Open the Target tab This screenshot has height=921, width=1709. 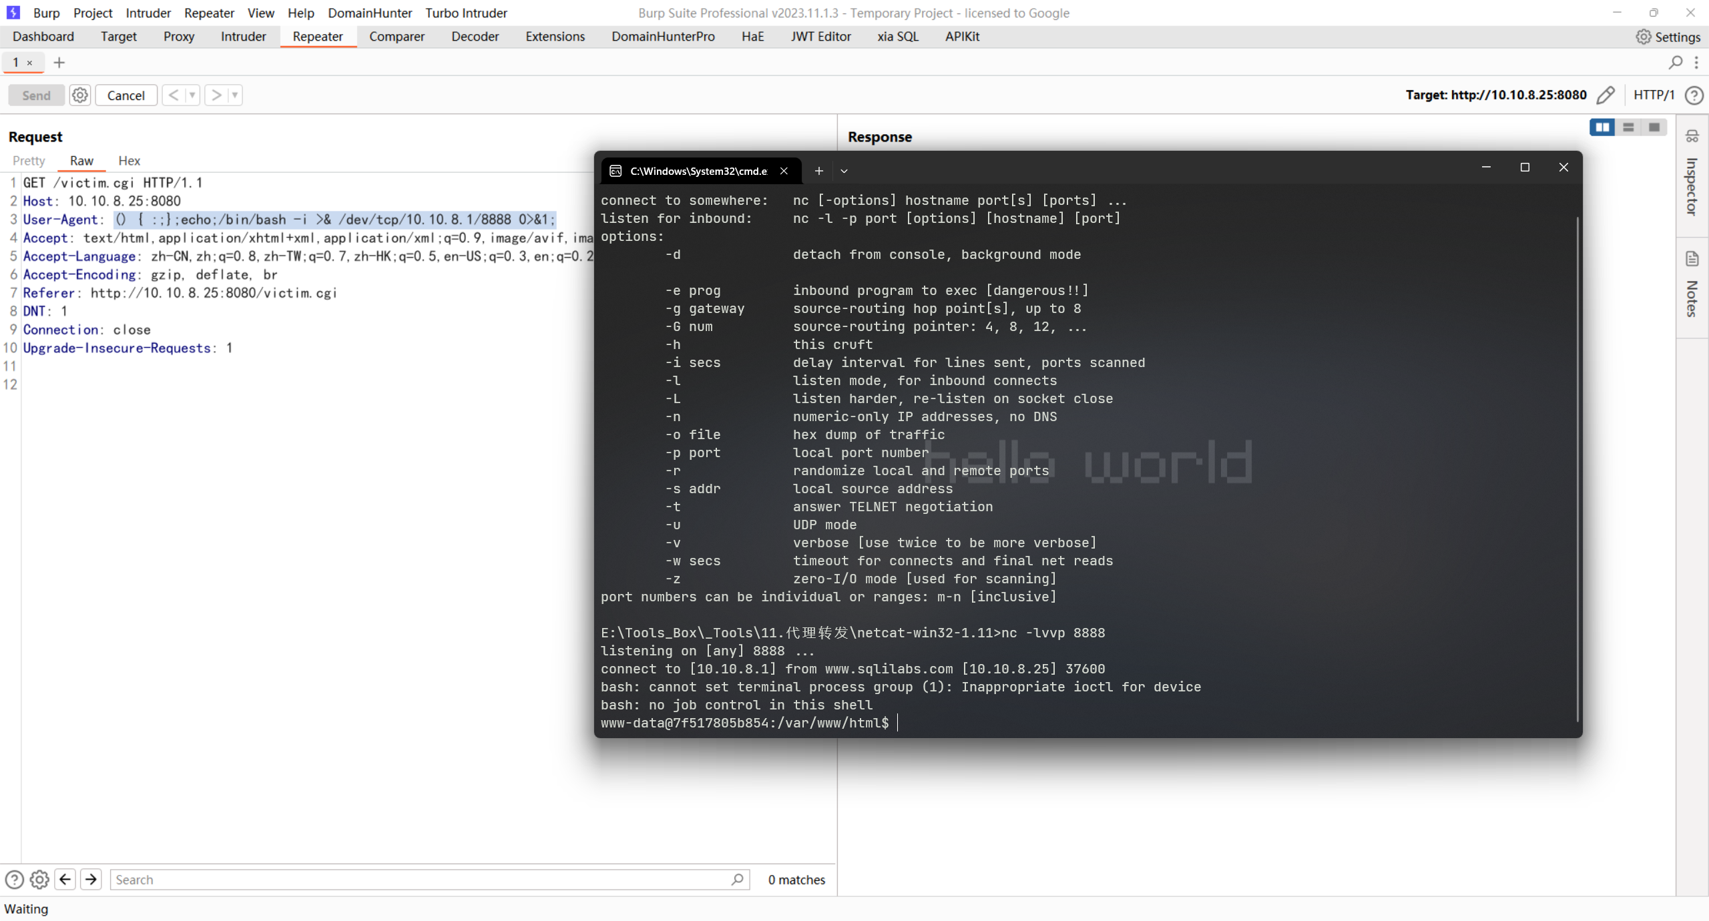[x=119, y=37]
